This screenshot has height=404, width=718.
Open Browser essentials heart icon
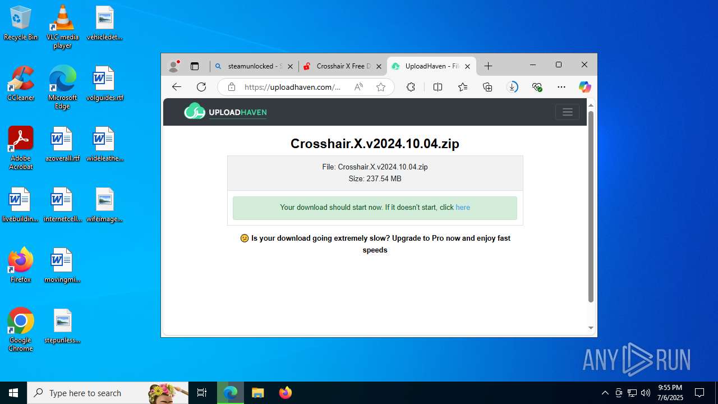[x=537, y=87]
